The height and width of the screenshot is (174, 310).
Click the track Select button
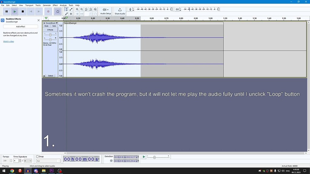tap(51, 76)
